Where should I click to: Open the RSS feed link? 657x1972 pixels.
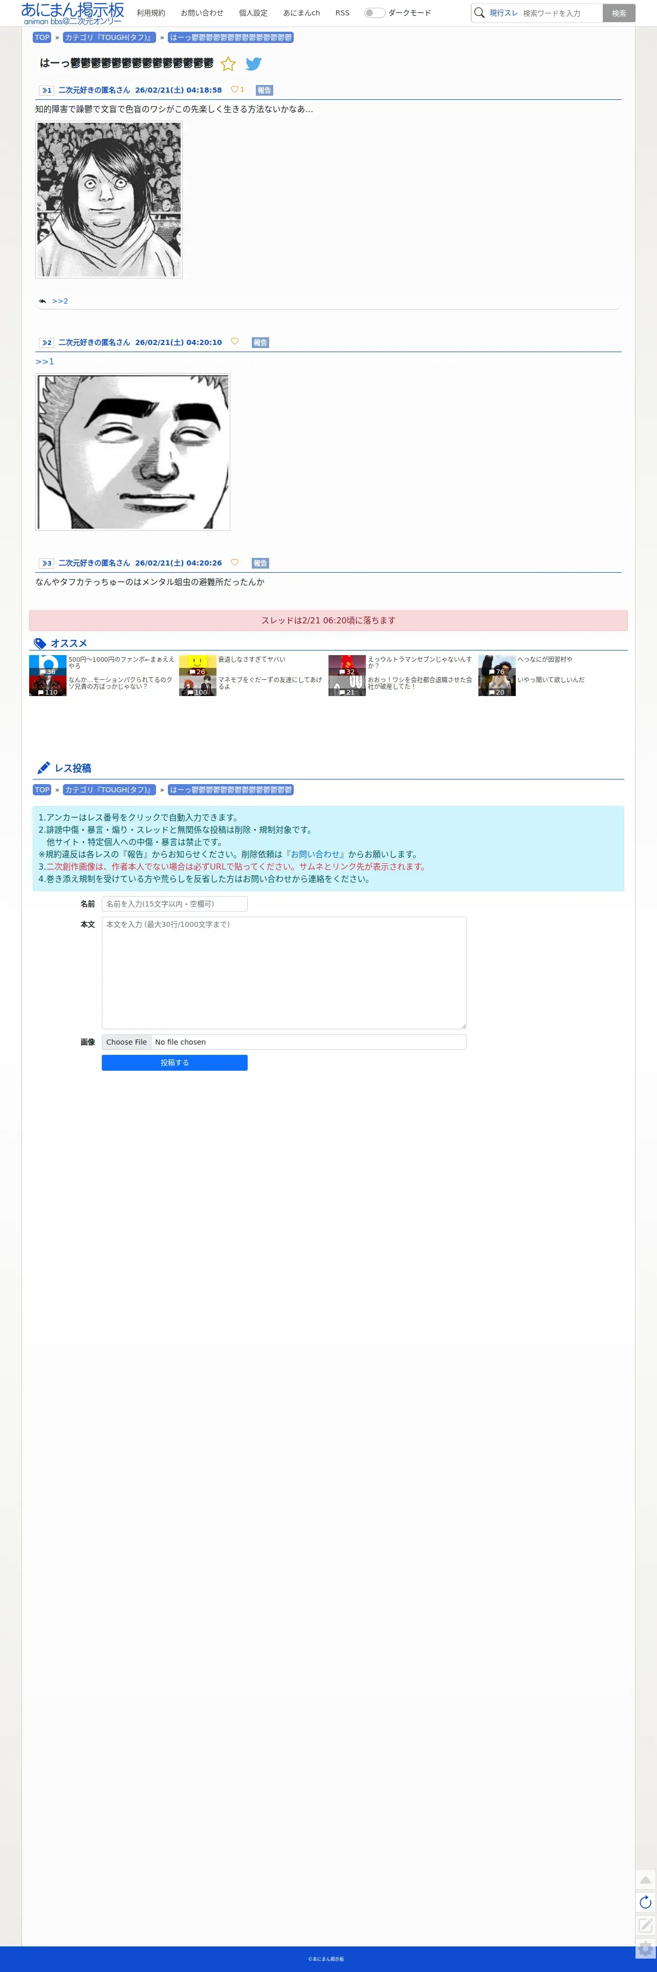(x=342, y=13)
